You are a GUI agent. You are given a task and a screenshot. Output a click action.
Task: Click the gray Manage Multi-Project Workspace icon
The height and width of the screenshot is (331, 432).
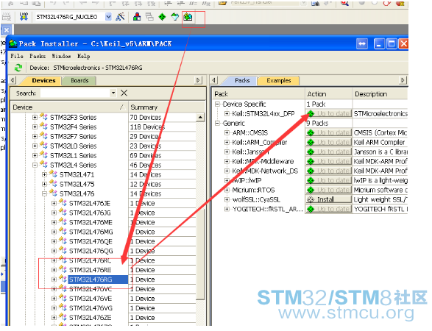(x=149, y=17)
